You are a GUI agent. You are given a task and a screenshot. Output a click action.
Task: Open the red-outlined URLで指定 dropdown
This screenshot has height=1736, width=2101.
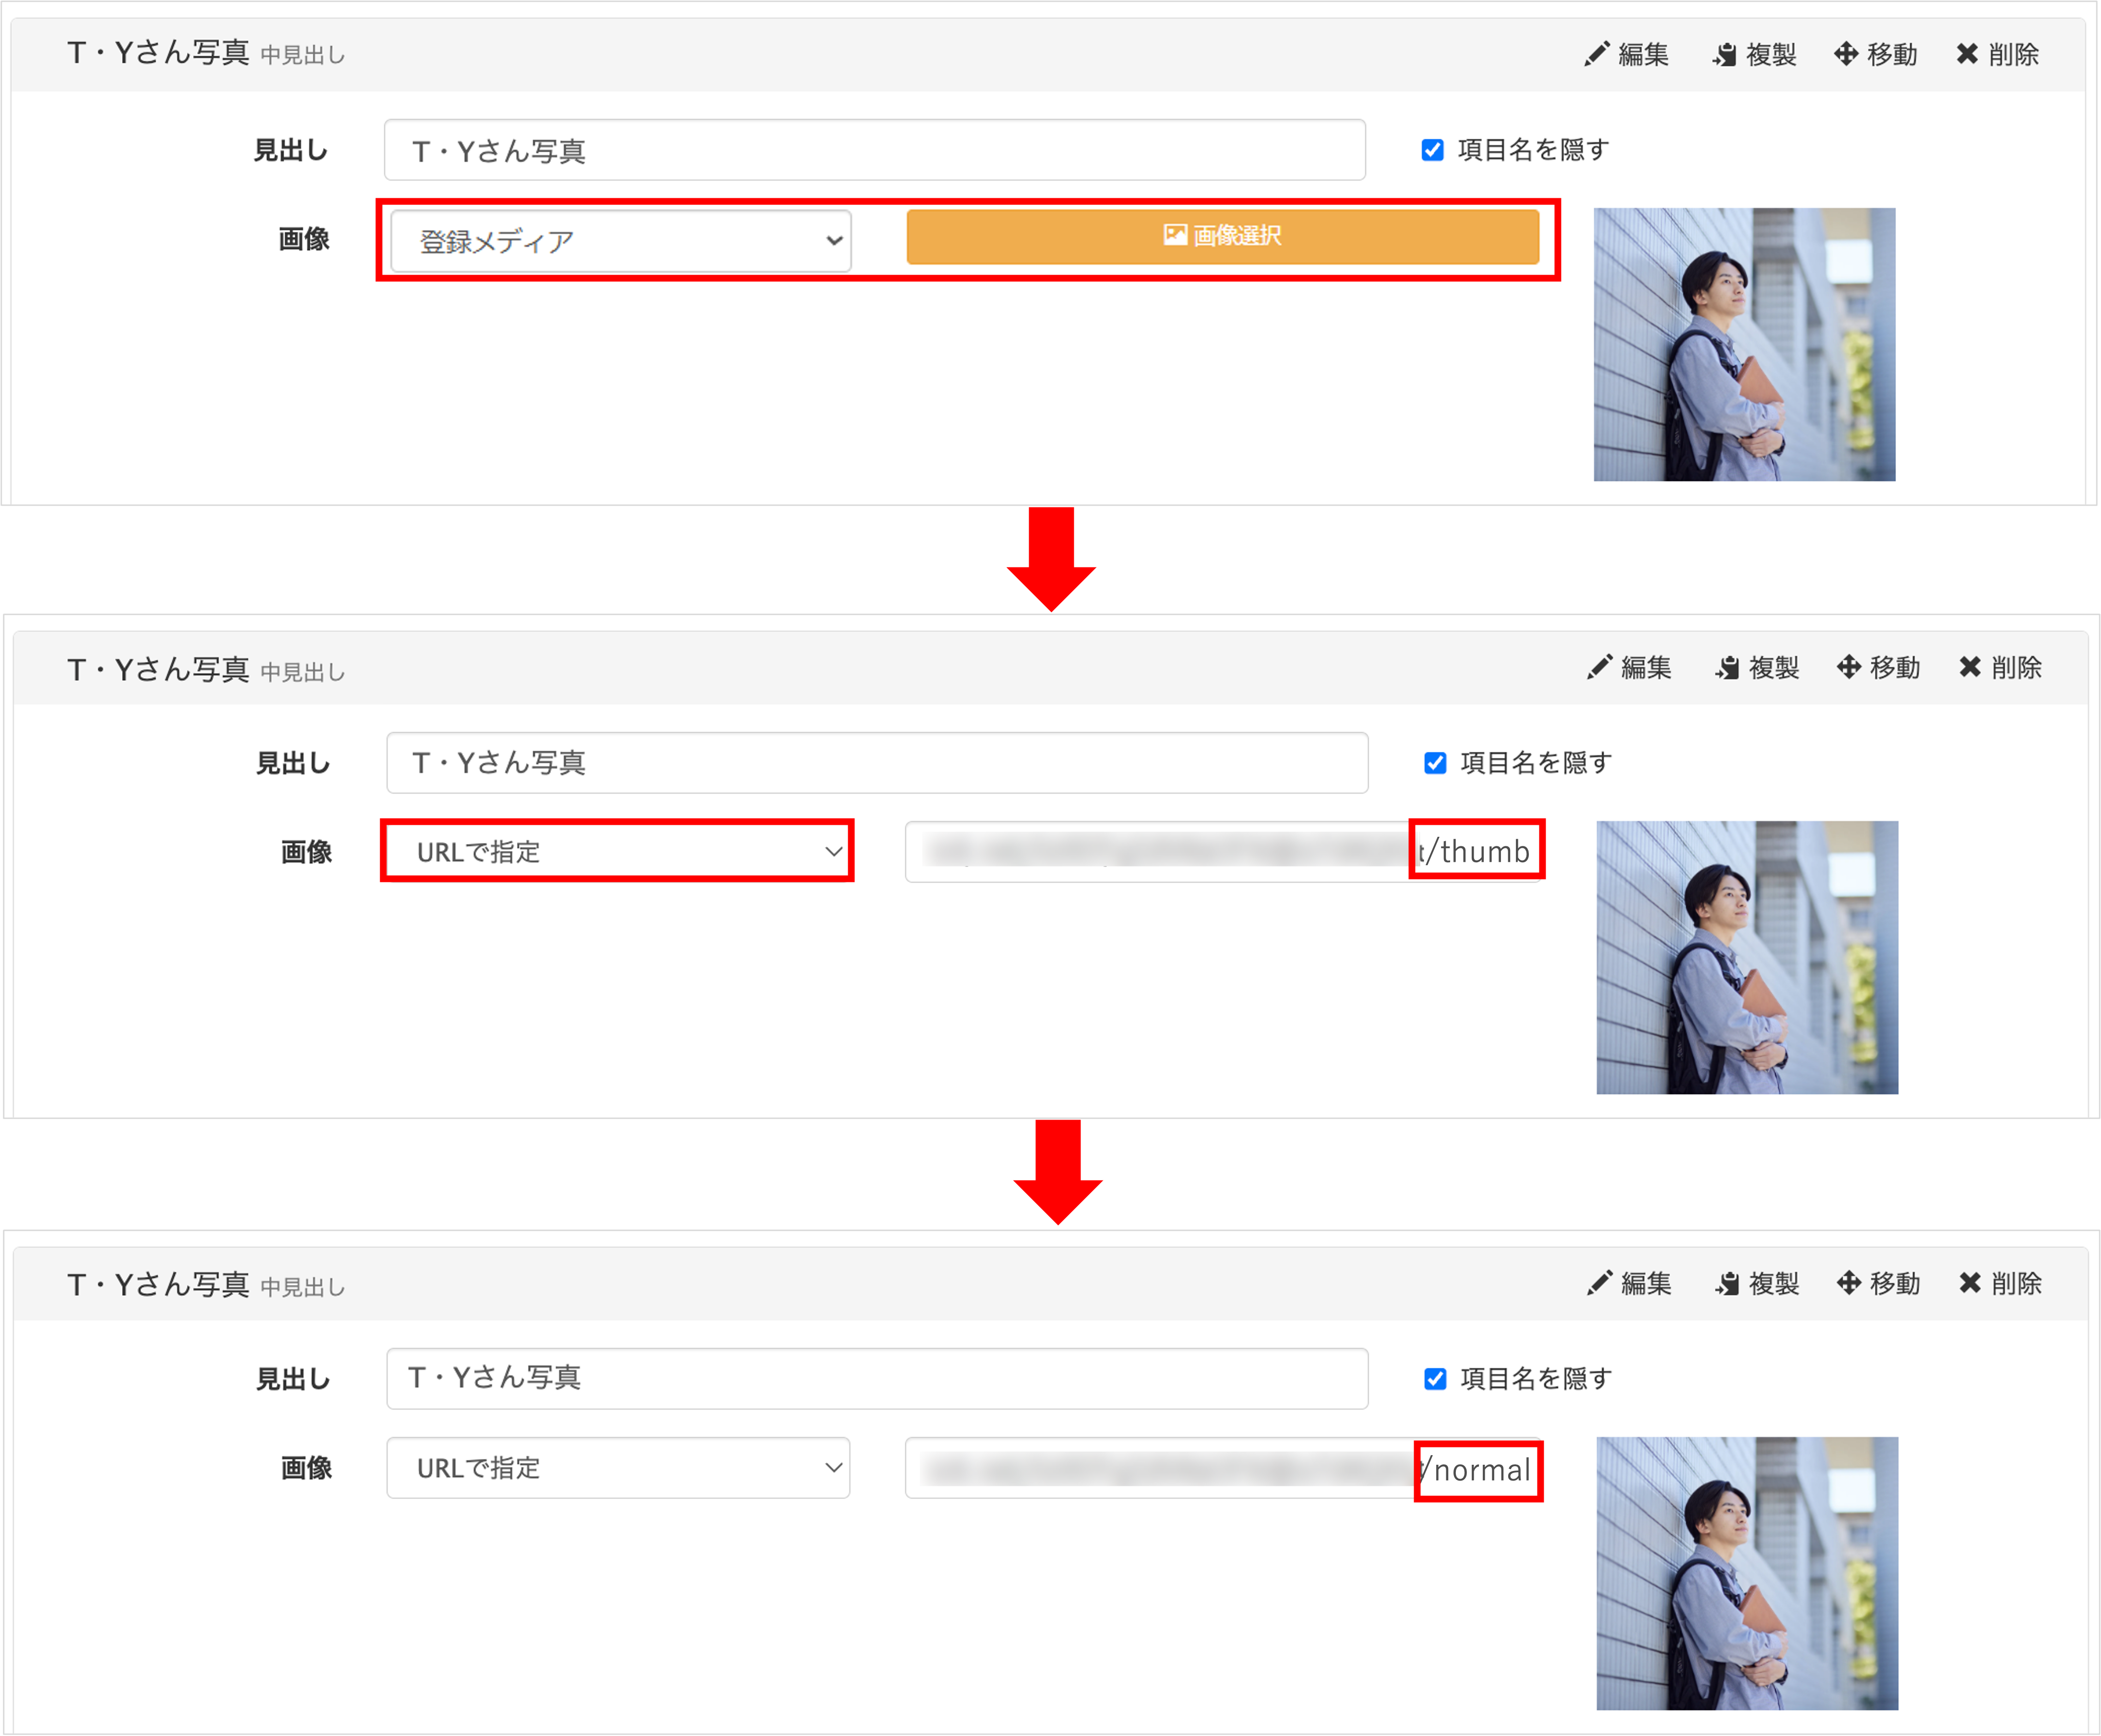point(618,851)
